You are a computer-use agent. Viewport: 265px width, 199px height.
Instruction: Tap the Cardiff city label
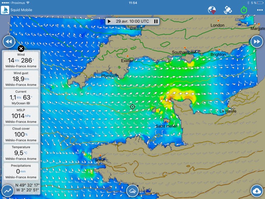click(136, 28)
